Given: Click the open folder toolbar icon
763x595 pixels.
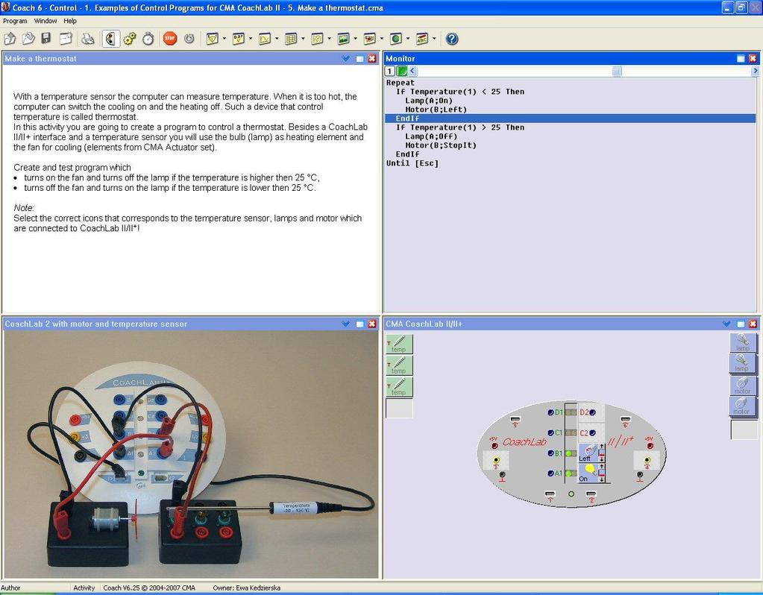Looking at the screenshot, I should [28, 39].
